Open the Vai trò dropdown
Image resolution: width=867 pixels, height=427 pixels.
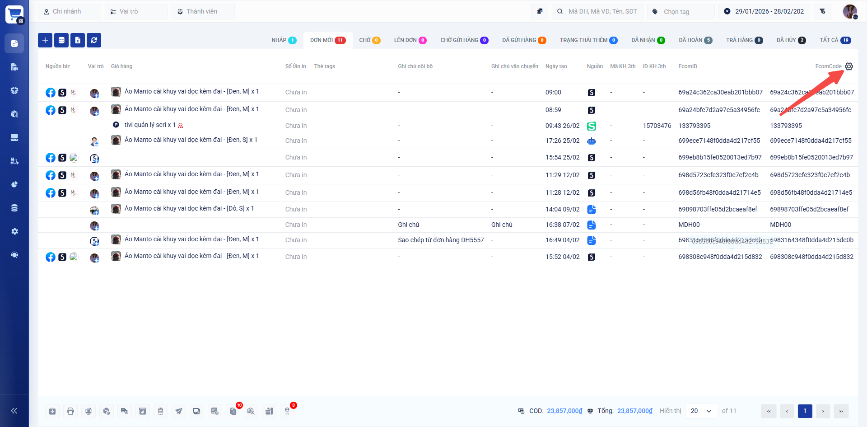136,11
